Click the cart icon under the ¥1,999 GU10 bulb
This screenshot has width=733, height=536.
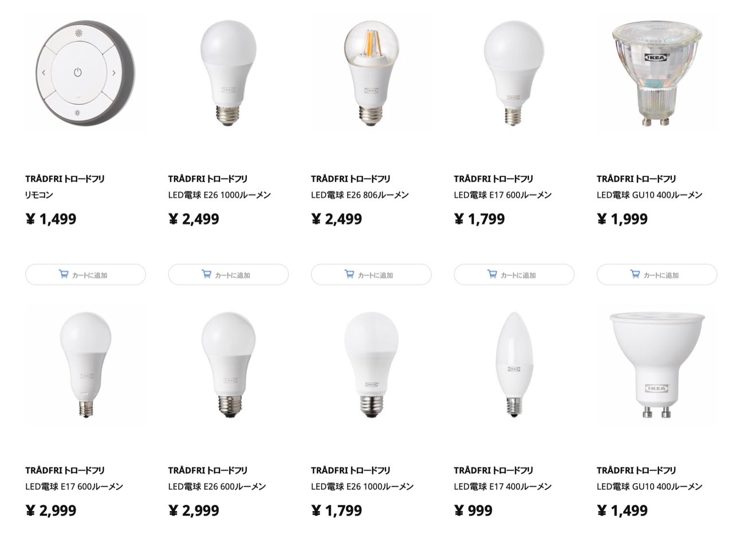[x=635, y=274]
